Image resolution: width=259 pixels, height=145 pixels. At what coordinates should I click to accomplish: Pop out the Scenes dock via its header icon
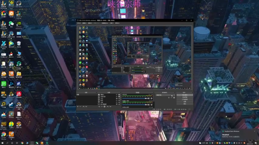coord(96,92)
